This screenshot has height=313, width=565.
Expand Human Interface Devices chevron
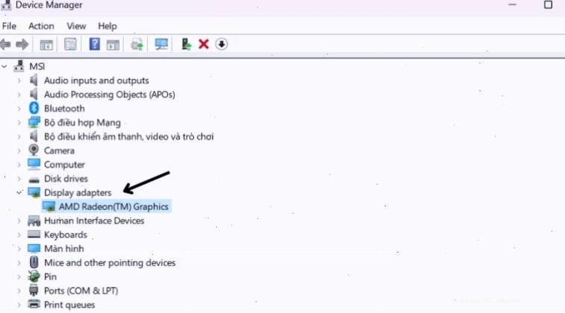pyautogui.click(x=19, y=221)
